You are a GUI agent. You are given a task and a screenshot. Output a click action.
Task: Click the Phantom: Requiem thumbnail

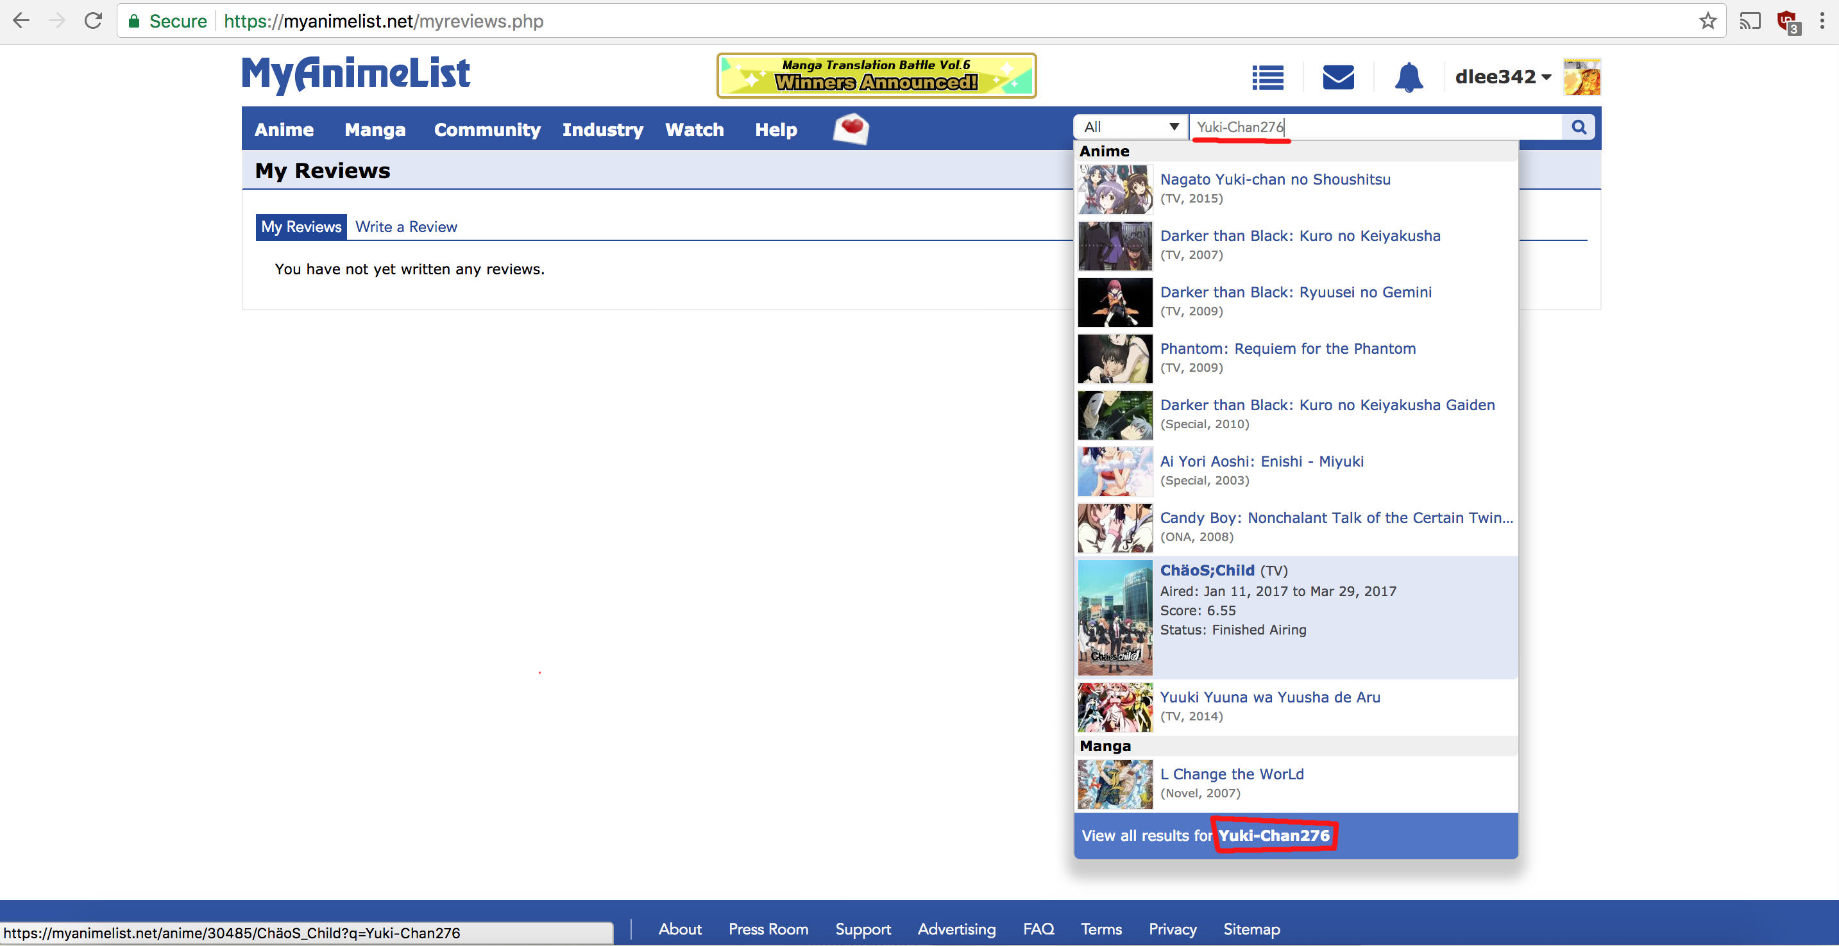1115,359
